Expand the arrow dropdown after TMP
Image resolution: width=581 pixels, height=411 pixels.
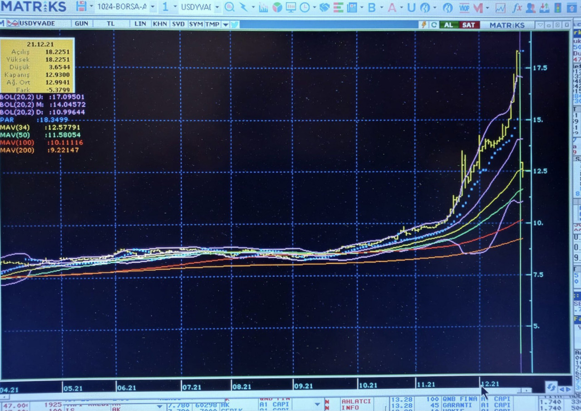coord(226,24)
